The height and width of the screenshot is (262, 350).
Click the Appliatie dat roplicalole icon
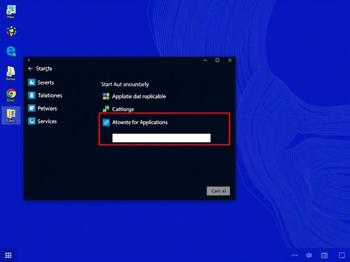tap(106, 96)
